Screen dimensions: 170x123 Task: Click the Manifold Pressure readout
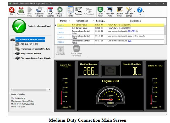click(x=89, y=69)
